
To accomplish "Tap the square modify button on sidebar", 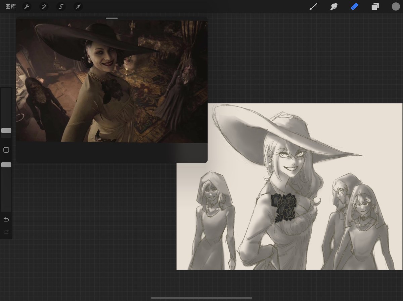I will (x=6, y=150).
